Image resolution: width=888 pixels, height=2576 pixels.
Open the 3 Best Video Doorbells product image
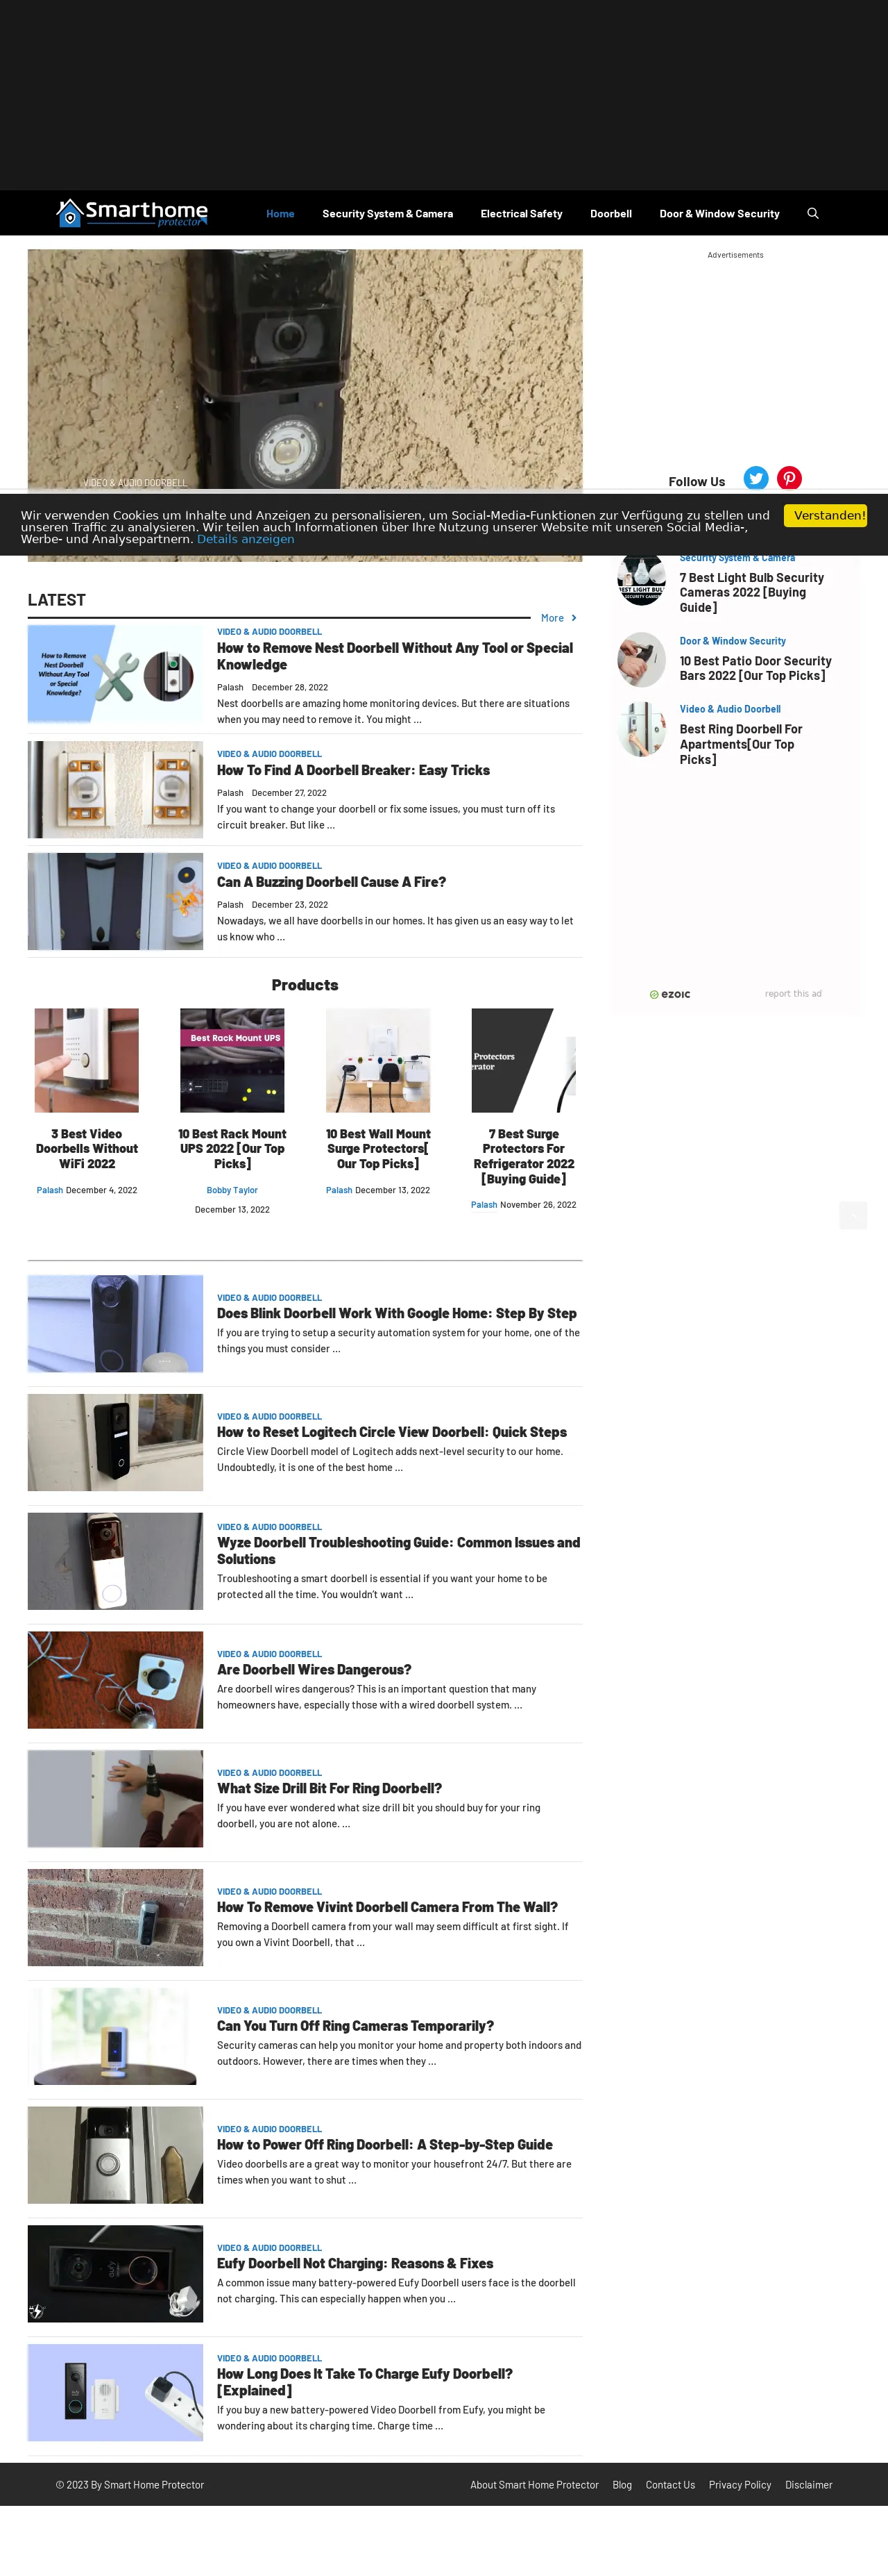[x=87, y=1060]
